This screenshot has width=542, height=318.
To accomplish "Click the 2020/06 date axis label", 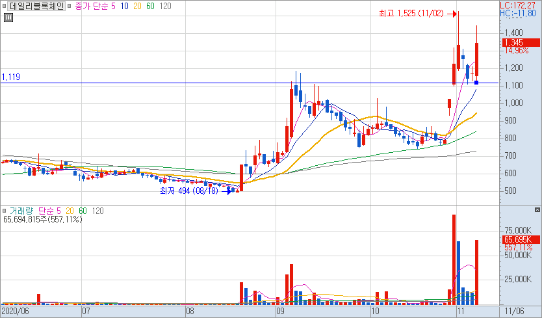I will (15, 311).
